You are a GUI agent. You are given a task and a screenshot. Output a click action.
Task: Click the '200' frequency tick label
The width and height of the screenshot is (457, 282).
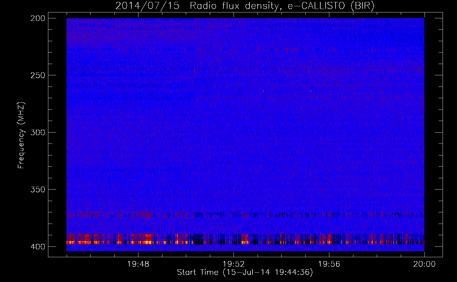click(x=38, y=18)
